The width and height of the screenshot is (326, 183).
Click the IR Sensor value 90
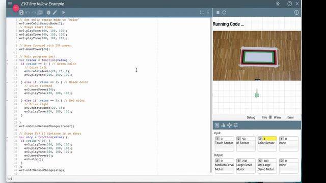tap(244, 139)
